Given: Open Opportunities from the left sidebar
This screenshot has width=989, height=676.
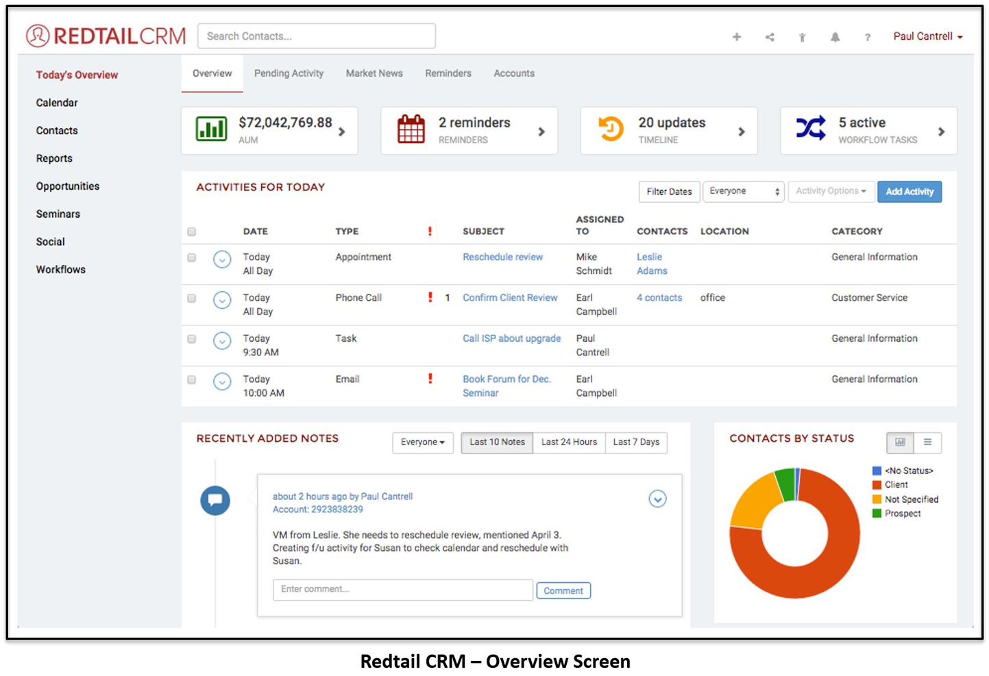Looking at the screenshot, I should tap(67, 186).
